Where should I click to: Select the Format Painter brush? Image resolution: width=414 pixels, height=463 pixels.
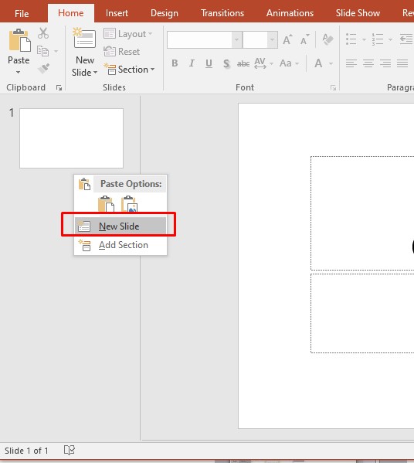pos(43,69)
